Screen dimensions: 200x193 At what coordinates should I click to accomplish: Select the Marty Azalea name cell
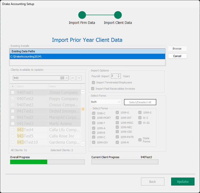(64, 124)
